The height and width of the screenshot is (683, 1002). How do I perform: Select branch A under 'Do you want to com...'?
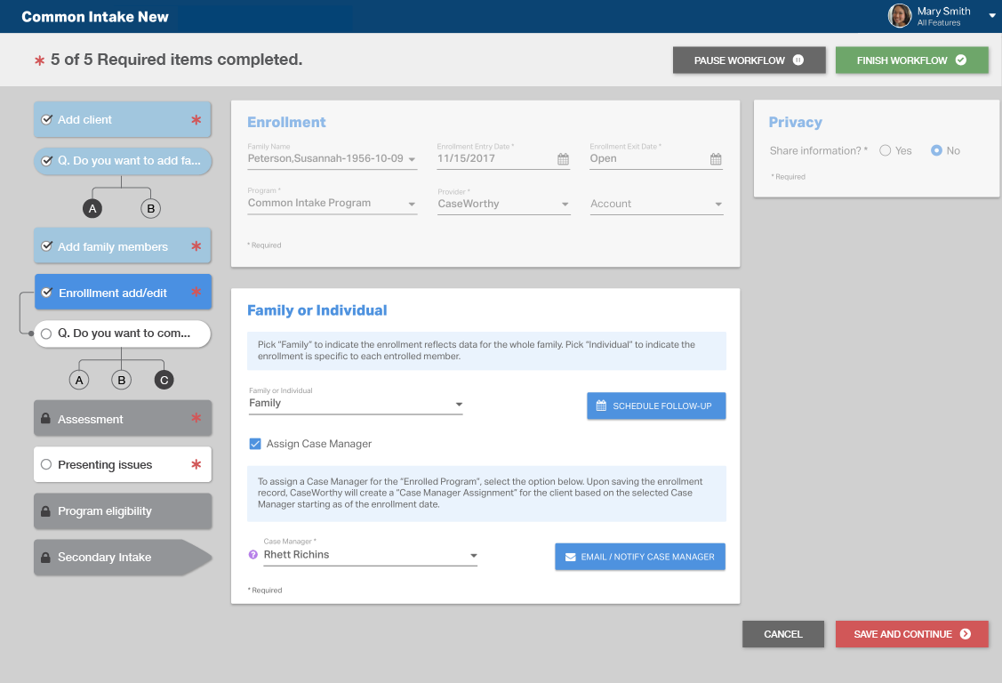pos(79,380)
